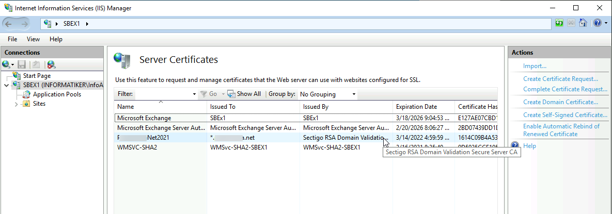Click the Start Page tree icon

coord(17,76)
